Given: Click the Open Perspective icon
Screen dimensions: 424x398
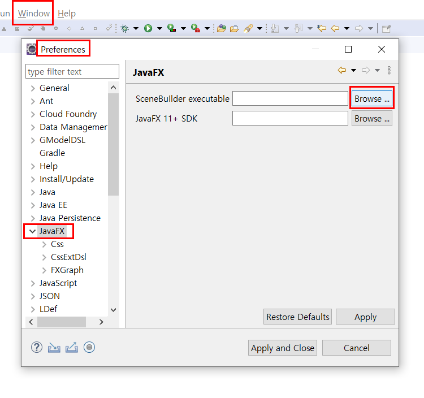Looking at the screenshot, I should pyautogui.click(x=387, y=28).
